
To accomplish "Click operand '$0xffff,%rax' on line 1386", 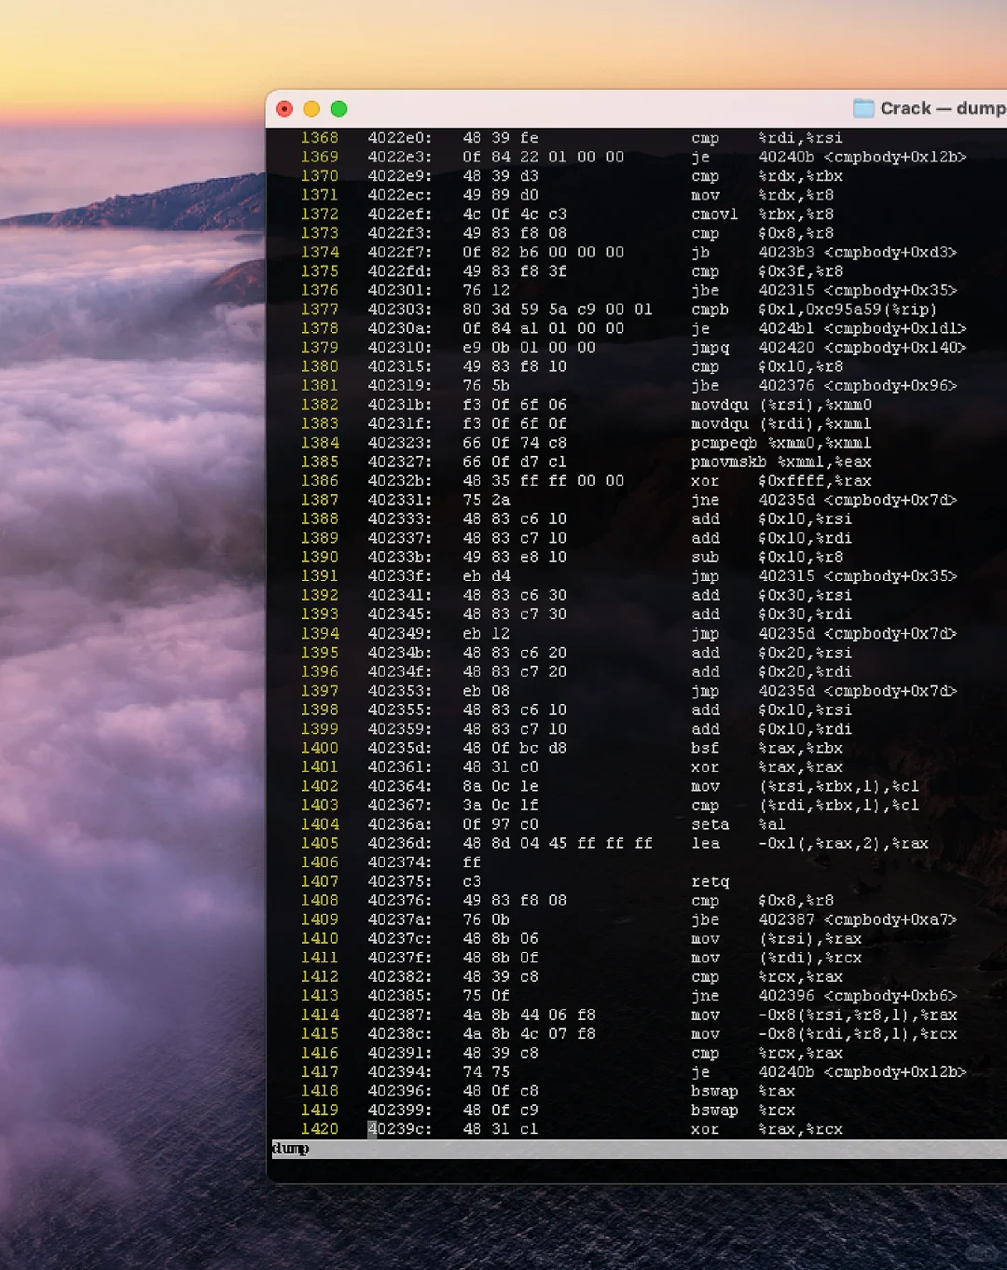I will coord(815,481).
